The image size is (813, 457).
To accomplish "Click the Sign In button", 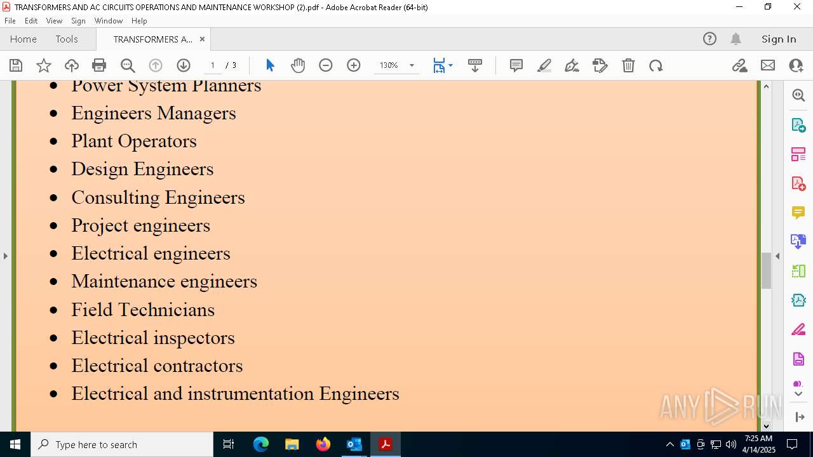I will 779,39.
